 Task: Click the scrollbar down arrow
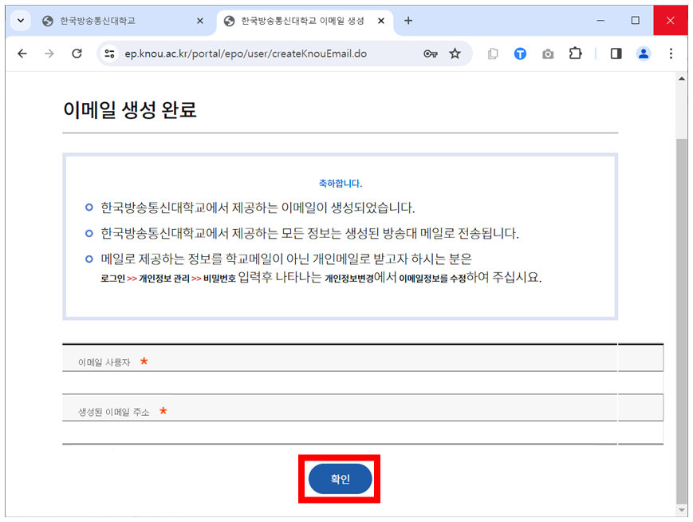pyautogui.click(x=682, y=510)
